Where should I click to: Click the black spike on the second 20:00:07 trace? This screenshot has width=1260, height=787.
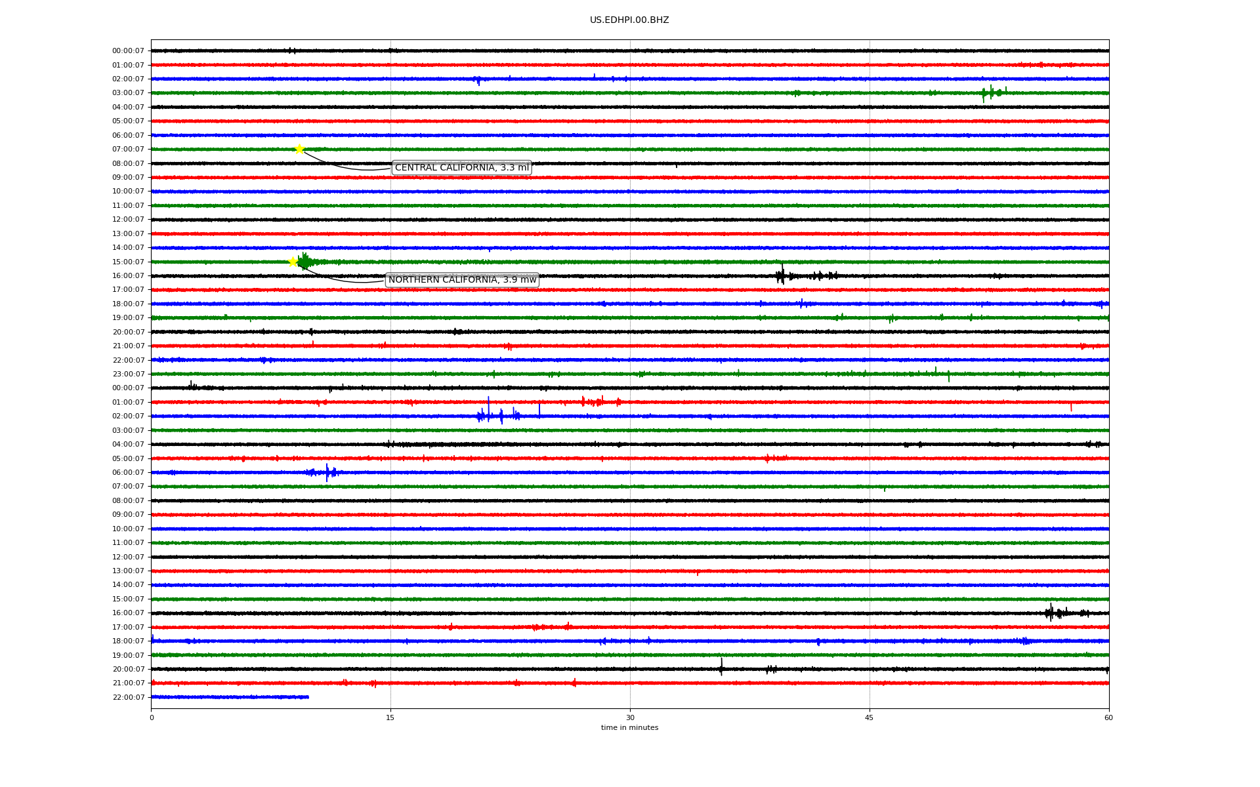tap(721, 668)
